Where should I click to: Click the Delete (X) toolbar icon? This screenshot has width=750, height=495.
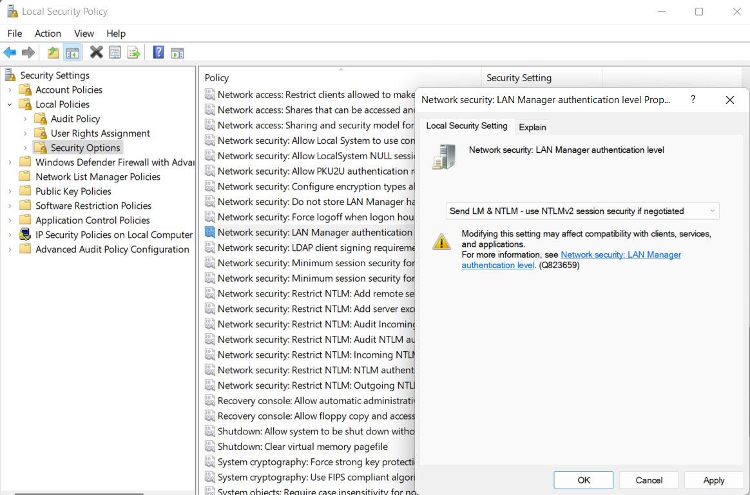point(96,52)
